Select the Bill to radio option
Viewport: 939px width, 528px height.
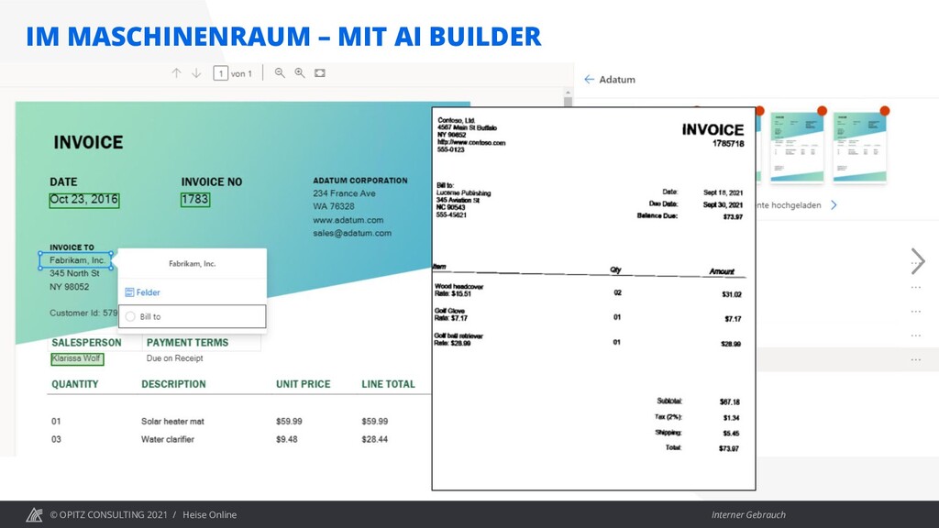click(x=130, y=316)
